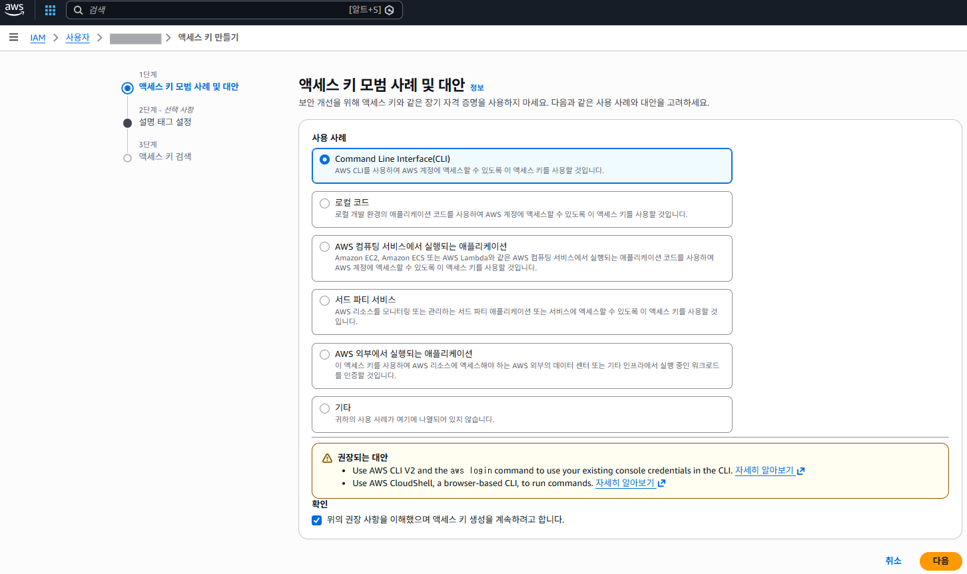The width and height of the screenshot is (967, 574).
Task: Go to the IAM breadcrumb link
Action: click(x=38, y=38)
